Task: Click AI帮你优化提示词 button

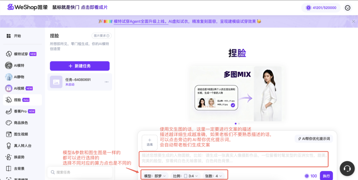Action: pyautogui.click(x=314, y=138)
